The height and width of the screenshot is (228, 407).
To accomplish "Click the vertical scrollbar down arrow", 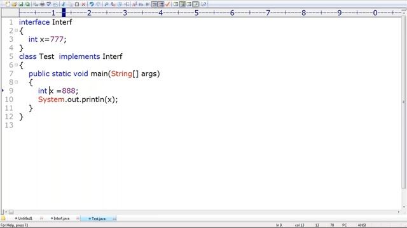I will (404, 207).
